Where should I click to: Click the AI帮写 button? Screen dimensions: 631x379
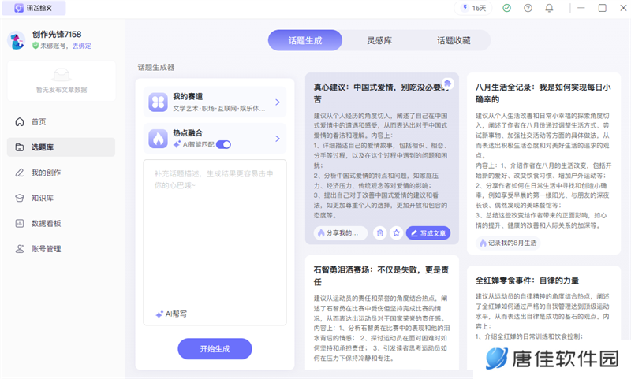click(171, 314)
